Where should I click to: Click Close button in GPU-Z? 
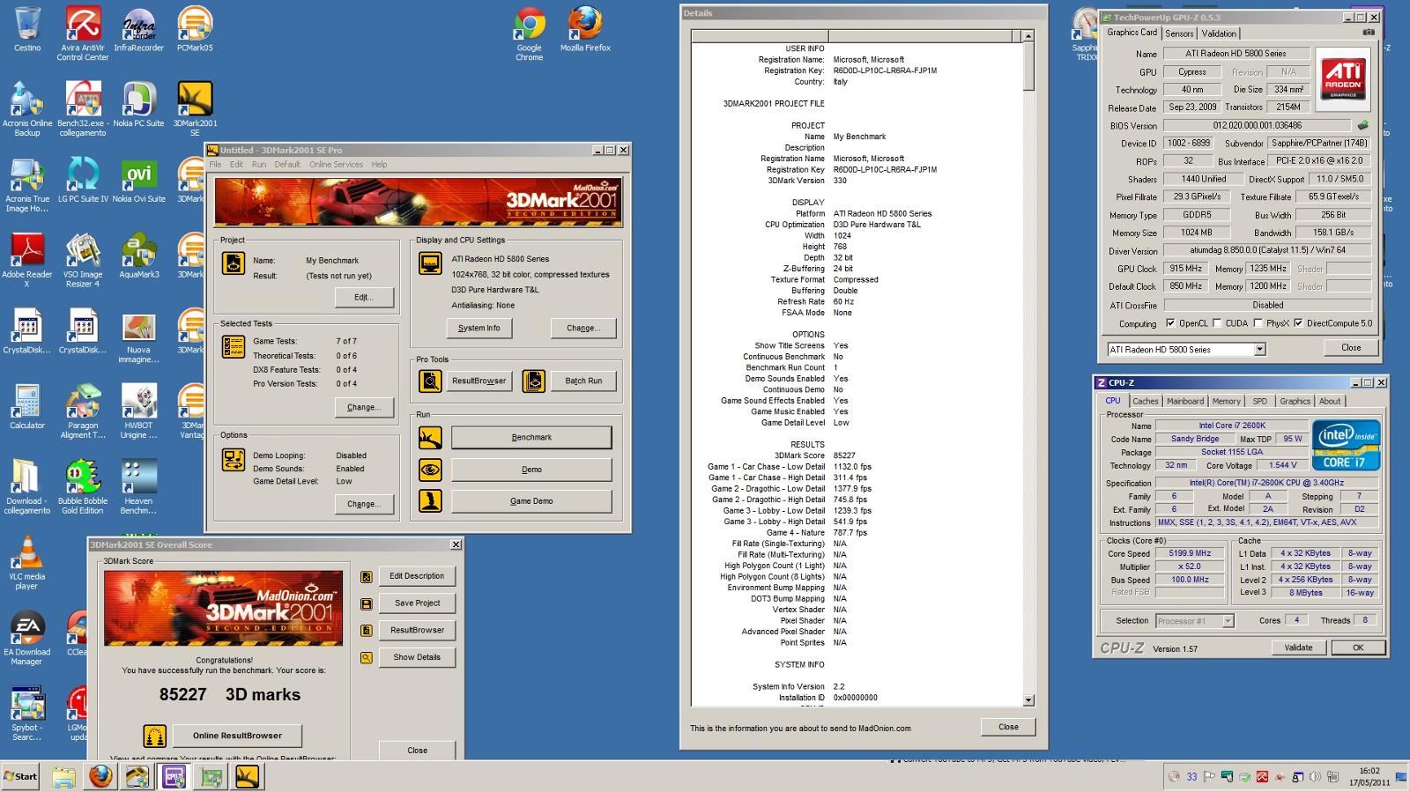pos(1350,348)
